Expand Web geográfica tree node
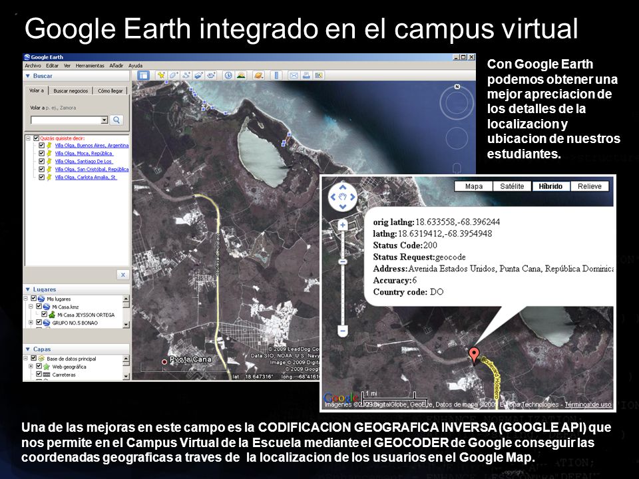The width and height of the screenshot is (639, 479). 31,367
